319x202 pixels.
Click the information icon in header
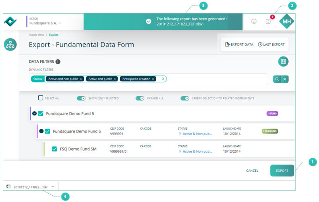[254, 21]
